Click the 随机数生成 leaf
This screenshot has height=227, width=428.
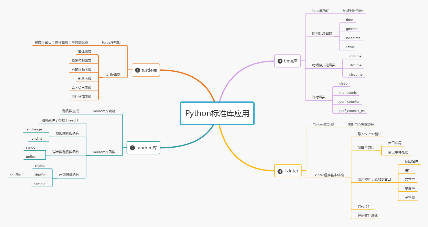(x=71, y=111)
